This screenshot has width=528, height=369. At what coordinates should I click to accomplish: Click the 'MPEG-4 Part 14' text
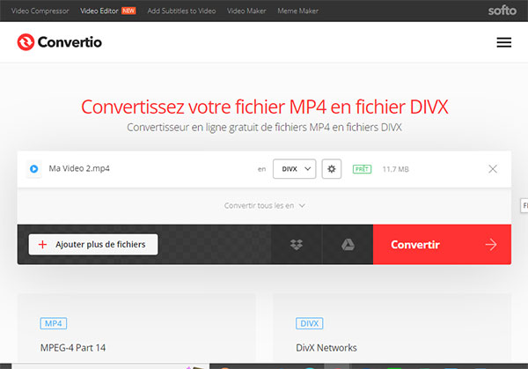click(73, 348)
